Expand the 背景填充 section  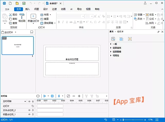coord(117,48)
